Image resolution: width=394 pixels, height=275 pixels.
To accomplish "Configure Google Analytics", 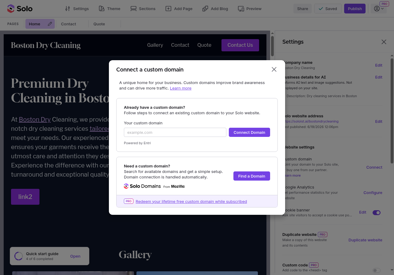I will click(x=373, y=193).
